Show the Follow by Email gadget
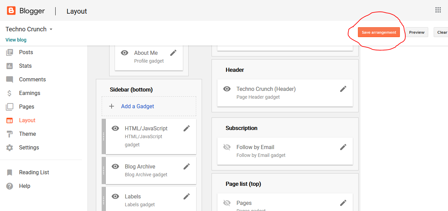 [x=227, y=147]
